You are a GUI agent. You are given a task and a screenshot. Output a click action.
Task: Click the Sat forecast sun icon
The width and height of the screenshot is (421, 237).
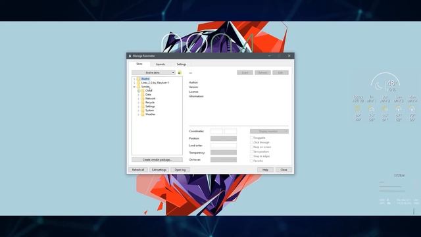[x=385, y=108]
